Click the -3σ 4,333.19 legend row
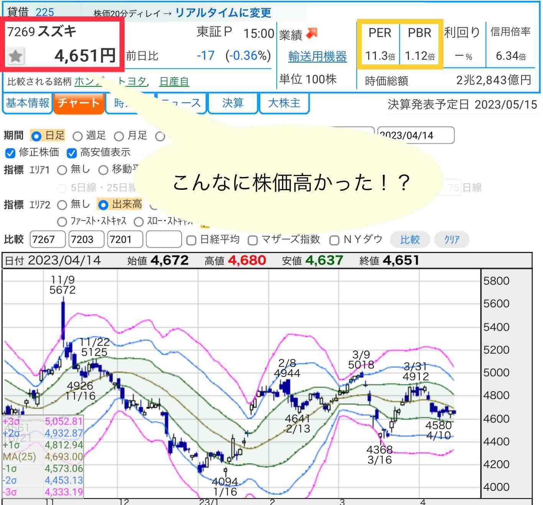 coord(43,492)
